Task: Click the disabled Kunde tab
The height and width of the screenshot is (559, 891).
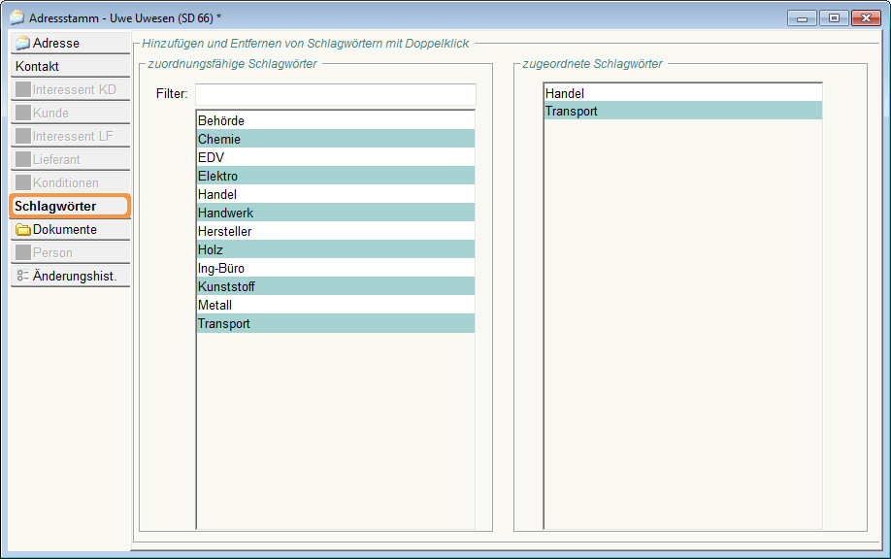Action: coord(70,113)
